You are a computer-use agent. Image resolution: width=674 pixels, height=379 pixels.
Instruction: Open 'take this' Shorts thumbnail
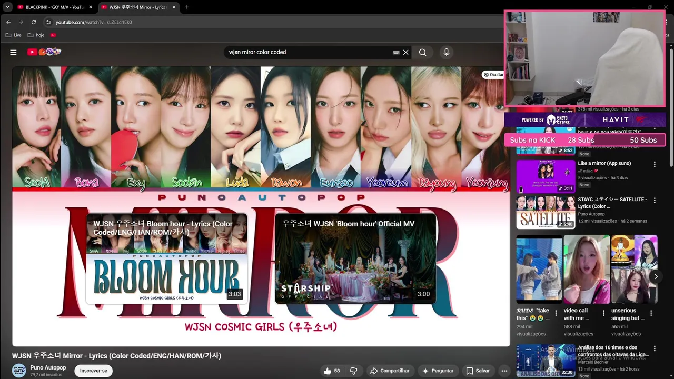click(x=539, y=270)
